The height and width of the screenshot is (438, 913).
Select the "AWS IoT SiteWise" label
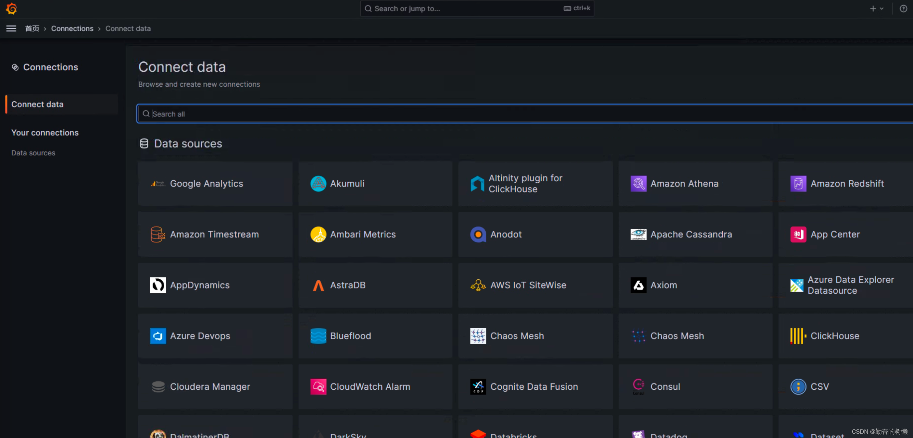(528, 285)
